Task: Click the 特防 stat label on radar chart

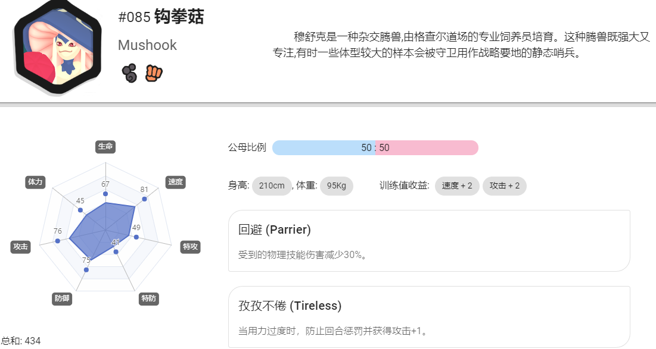Action: (x=148, y=298)
